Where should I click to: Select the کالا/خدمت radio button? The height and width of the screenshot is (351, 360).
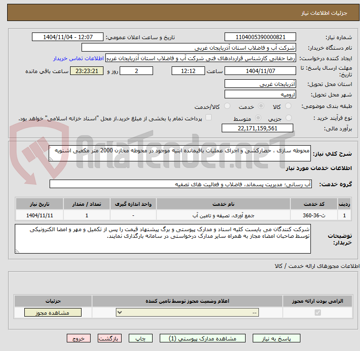(x=227, y=106)
